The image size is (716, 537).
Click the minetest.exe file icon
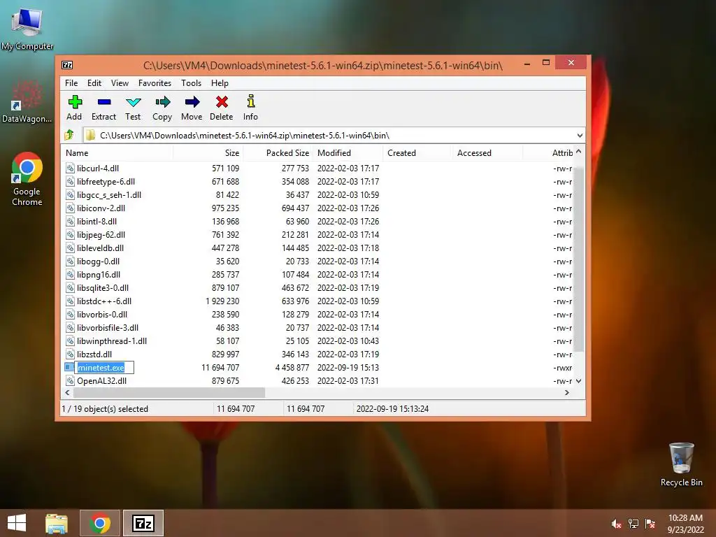coord(69,367)
